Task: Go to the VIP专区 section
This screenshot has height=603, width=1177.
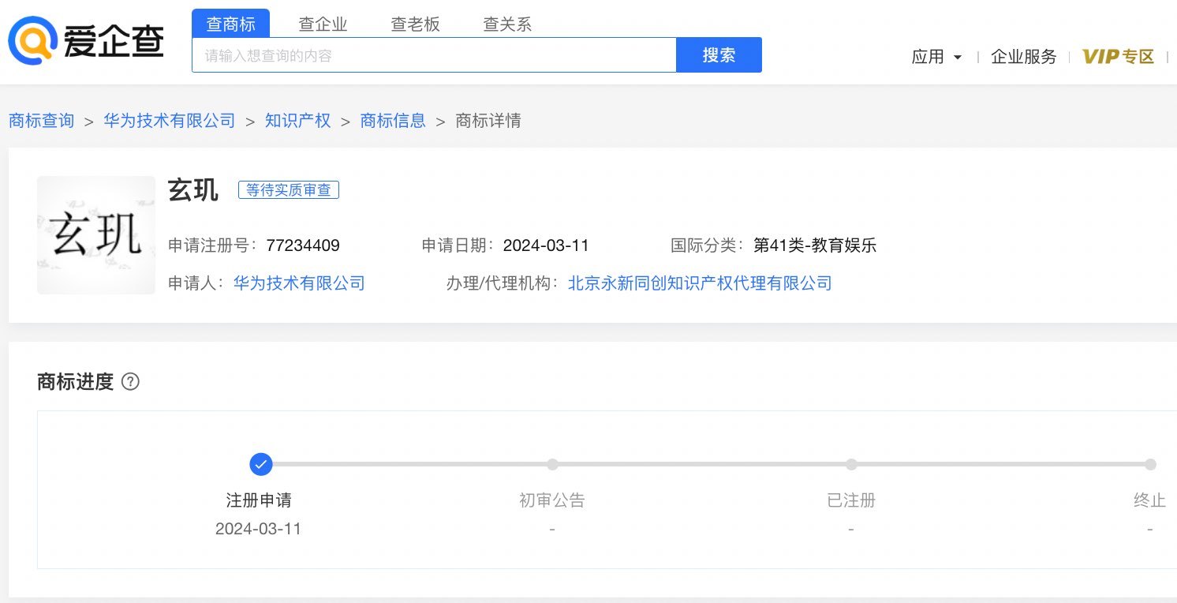Action: (1118, 57)
